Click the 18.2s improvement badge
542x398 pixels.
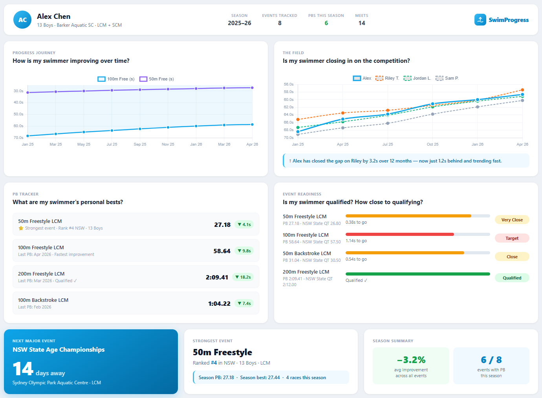[243, 277]
